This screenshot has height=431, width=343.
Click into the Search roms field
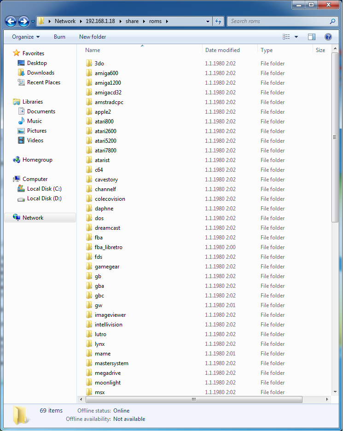click(x=279, y=21)
